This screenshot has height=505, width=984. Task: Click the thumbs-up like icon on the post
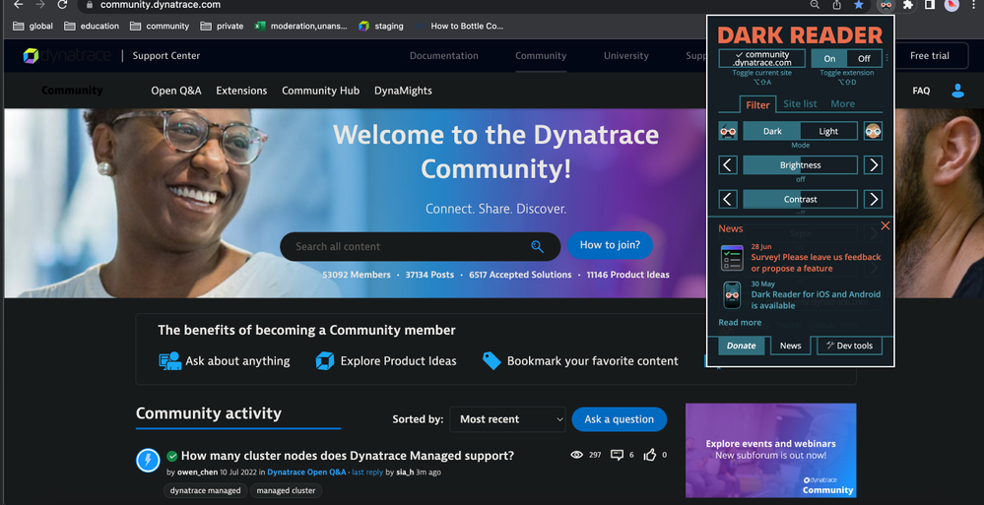tap(651, 455)
